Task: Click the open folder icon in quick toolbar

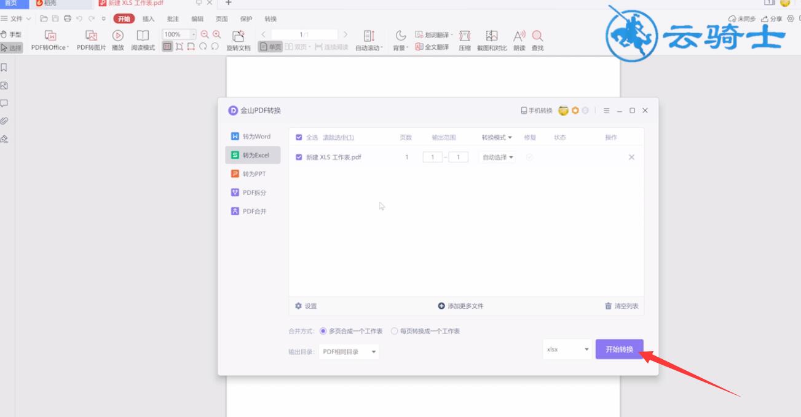Action: pos(44,19)
